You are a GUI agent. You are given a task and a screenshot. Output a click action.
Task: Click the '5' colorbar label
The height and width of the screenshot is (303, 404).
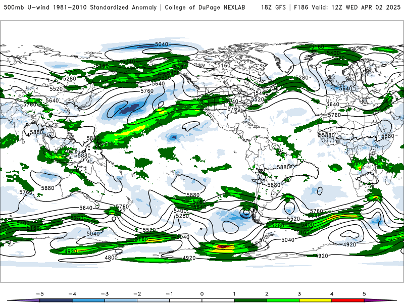tap(364, 294)
